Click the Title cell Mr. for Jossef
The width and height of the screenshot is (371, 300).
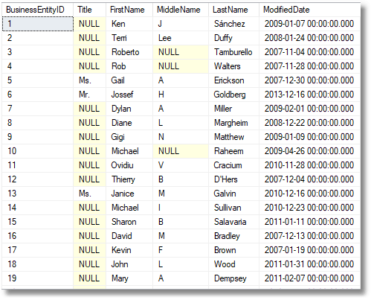(x=89, y=95)
